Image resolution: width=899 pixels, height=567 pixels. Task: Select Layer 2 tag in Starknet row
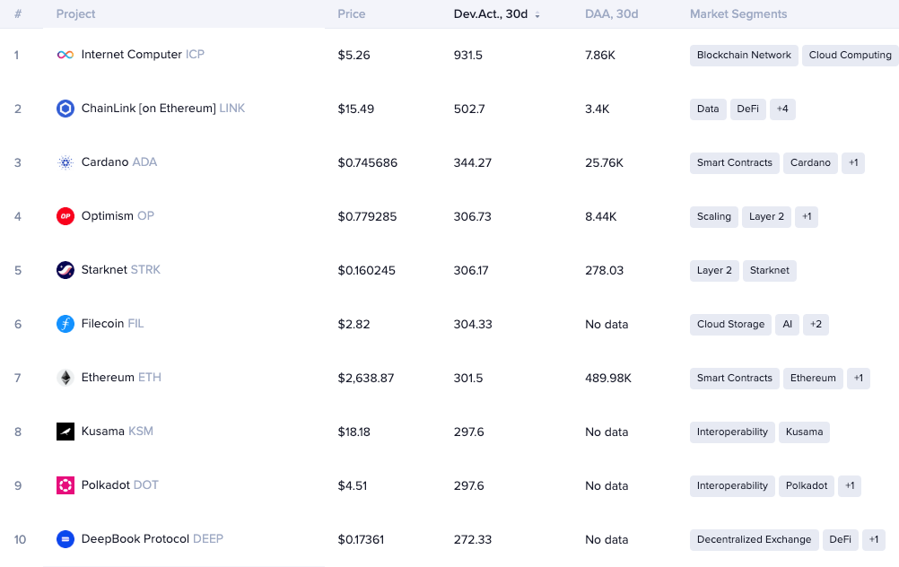coord(714,271)
